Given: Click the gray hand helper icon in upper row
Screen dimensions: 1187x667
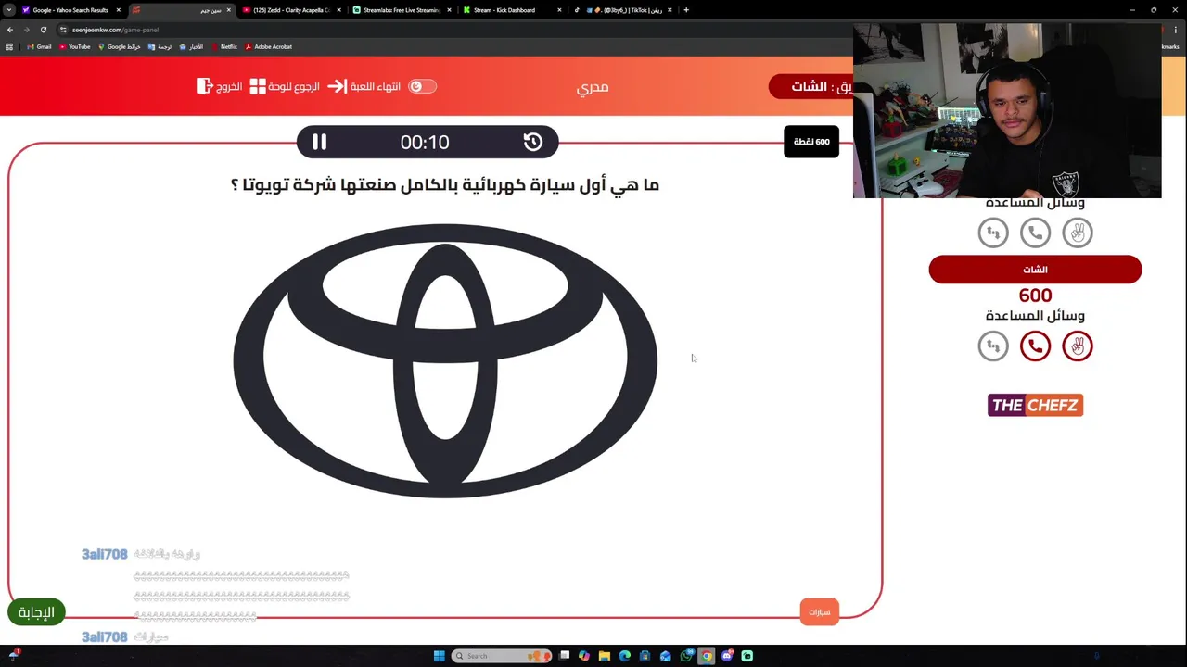Looking at the screenshot, I should pos(1078,233).
